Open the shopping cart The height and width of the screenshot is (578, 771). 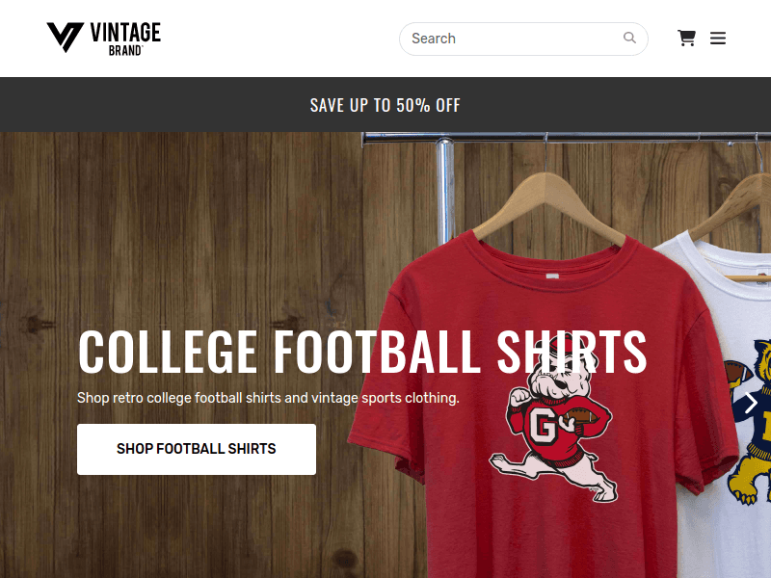click(x=686, y=39)
